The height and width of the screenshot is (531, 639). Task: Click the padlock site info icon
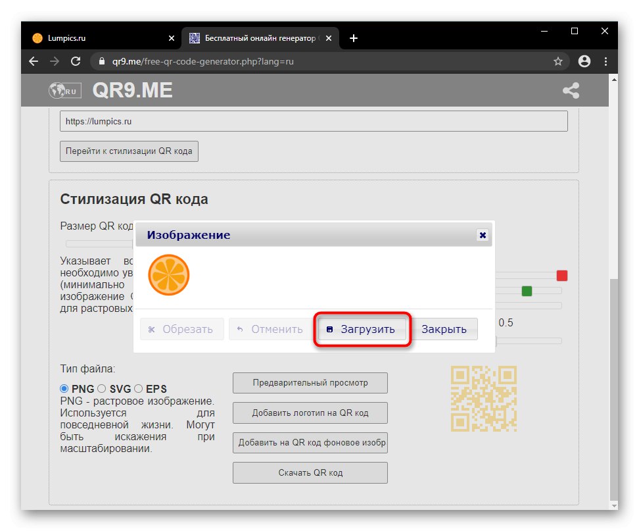click(102, 62)
